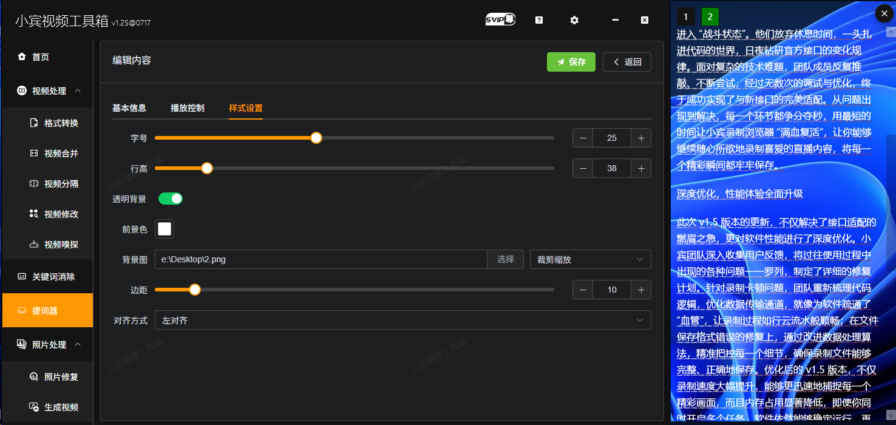Select the 样式设置 tab

click(246, 108)
